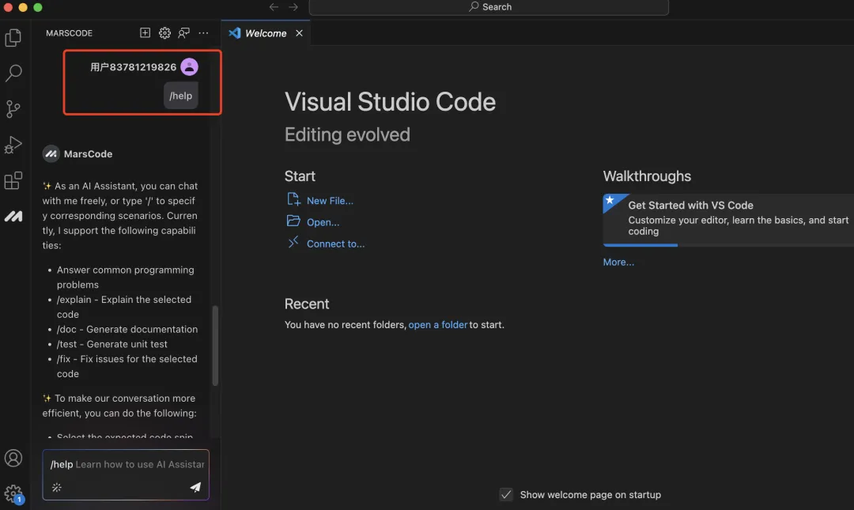This screenshot has height=510, width=854.
Task: Open the more actions ellipsis in MarsCode panel
Action: pos(203,32)
